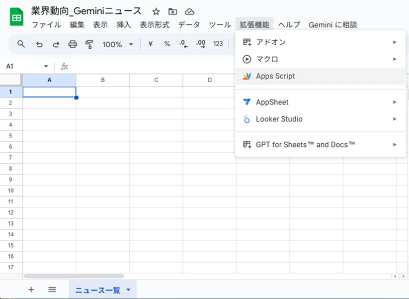Open the 編集 menu
The image size is (409, 299).
(77, 25)
